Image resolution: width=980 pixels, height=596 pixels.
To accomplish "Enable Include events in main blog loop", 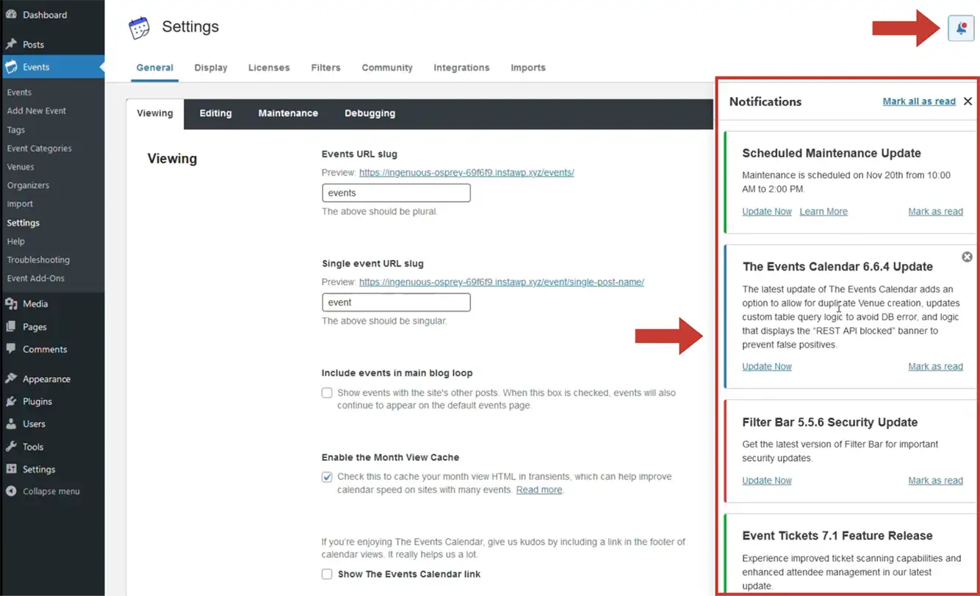I will point(327,393).
